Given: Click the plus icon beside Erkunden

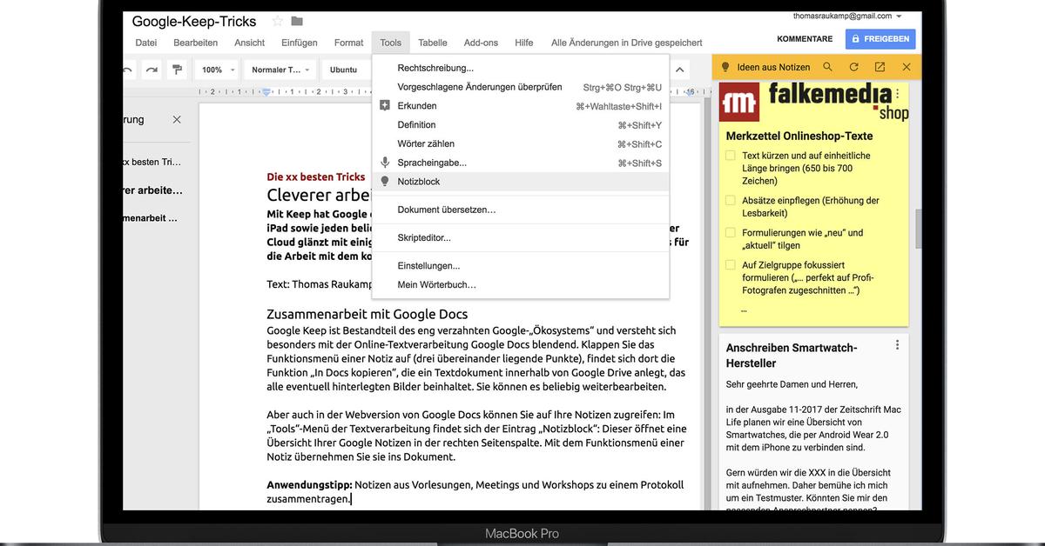Looking at the screenshot, I should tap(385, 106).
